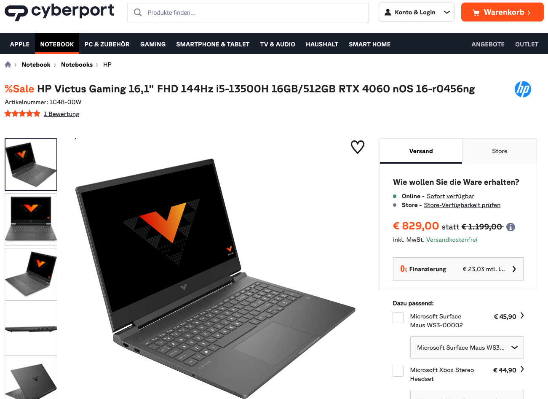Screen dimensions: 548x399
Task: Check the Microsoft Xbox Stereo Headset checkbox
Action: [x=398, y=371]
